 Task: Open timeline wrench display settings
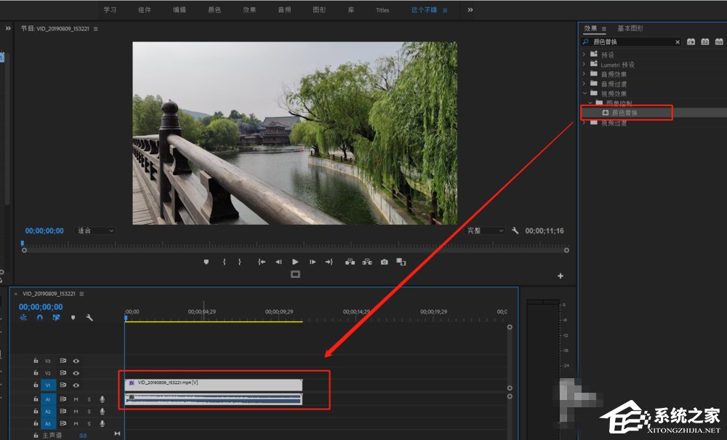coord(89,318)
